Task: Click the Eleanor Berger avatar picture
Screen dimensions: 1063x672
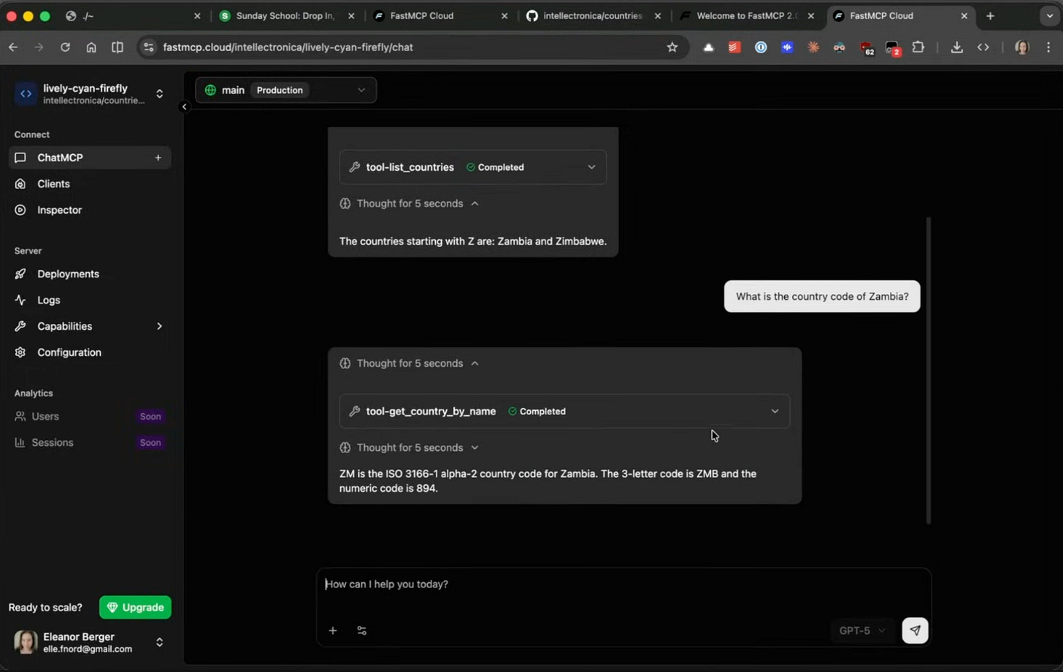Action: (x=26, y=642)
